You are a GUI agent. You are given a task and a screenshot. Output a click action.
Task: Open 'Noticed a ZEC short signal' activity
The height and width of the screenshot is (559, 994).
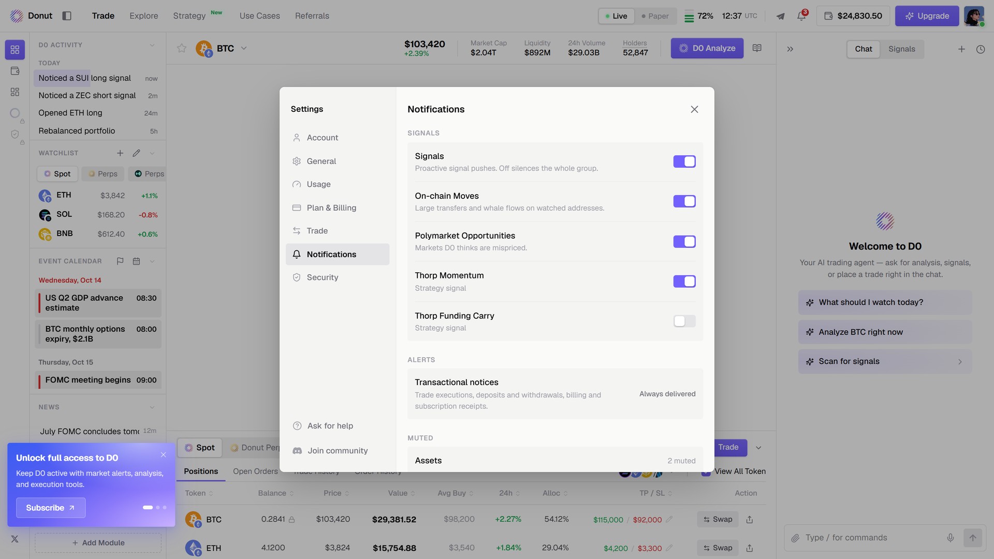98,96
